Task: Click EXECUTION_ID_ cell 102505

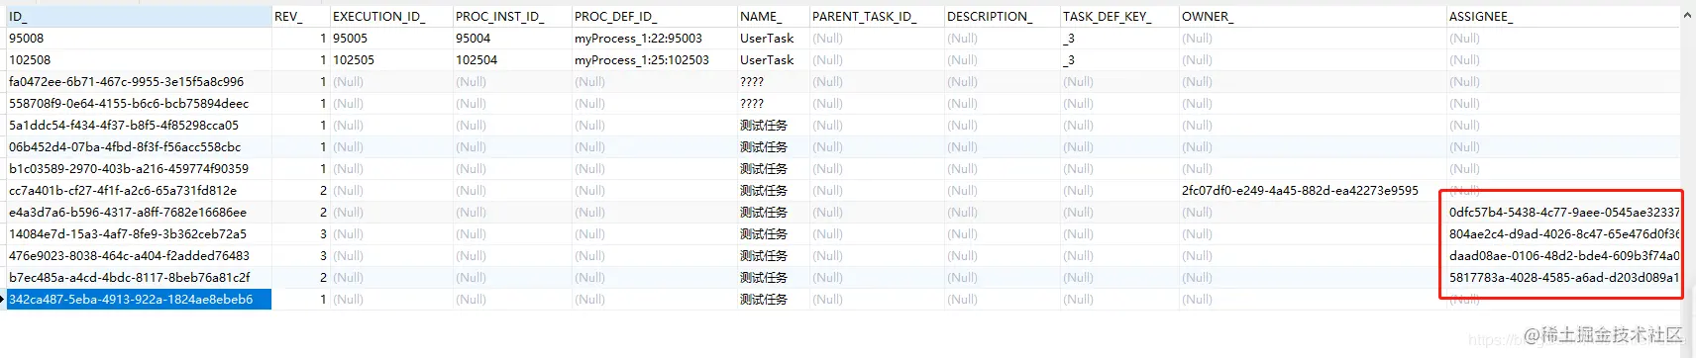Action: pyautogui.click(x=391, y=60)
